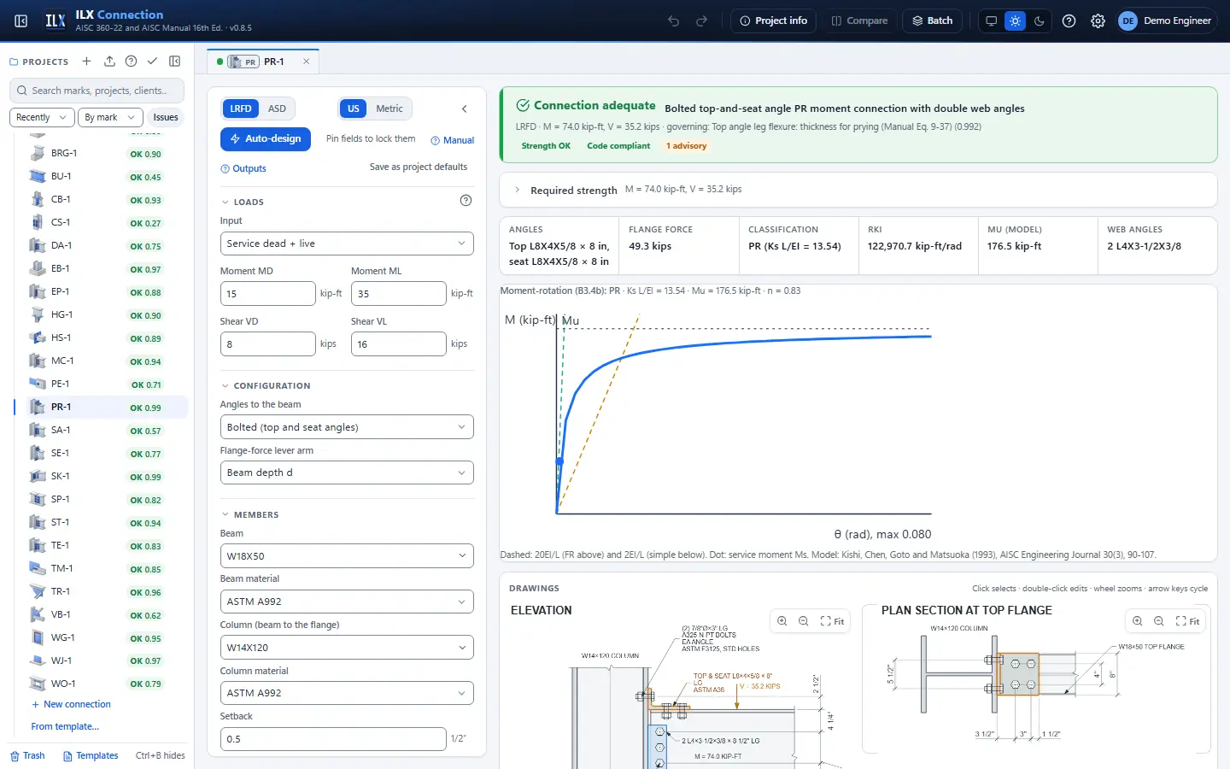
Task: Open settings gear icon
Action: 1098,21
